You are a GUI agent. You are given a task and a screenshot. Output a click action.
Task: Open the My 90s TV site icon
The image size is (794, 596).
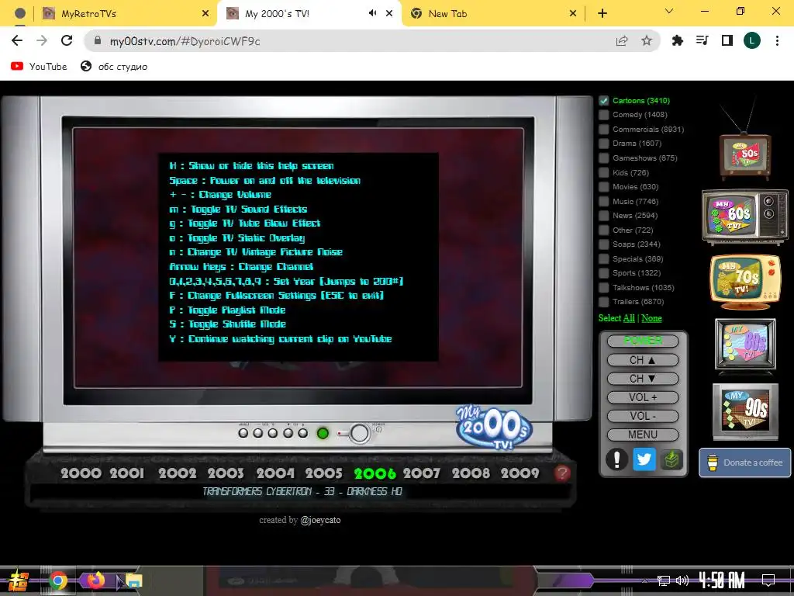coord(745,411)
